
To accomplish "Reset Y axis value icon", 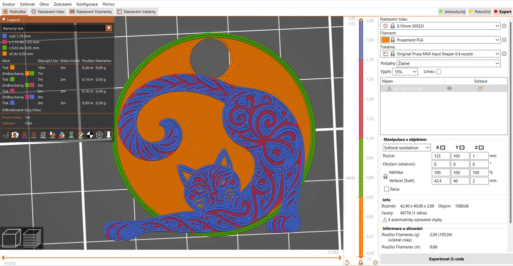I will (x=462, y=148).
